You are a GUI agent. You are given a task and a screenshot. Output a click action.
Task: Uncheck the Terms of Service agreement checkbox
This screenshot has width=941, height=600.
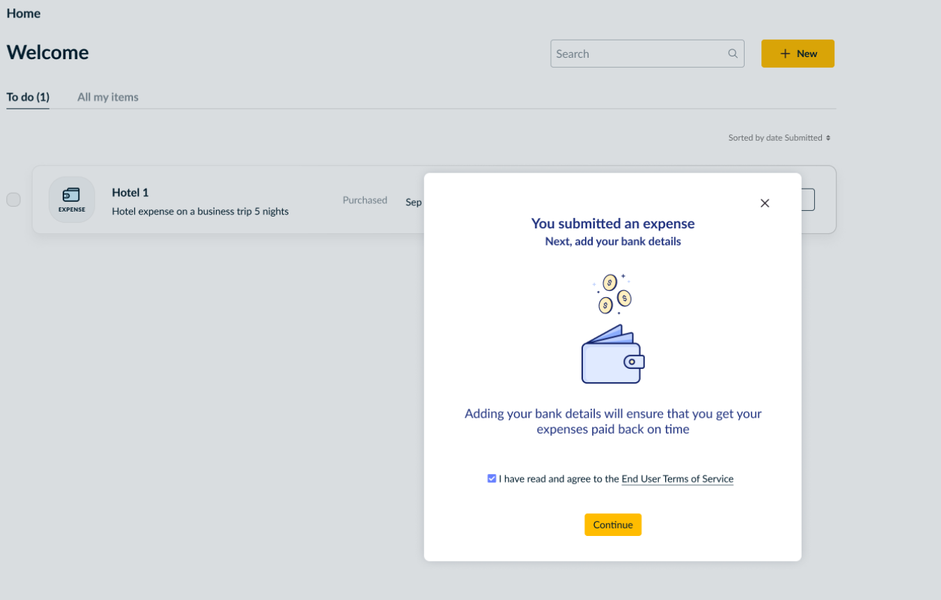click(492, 479)
